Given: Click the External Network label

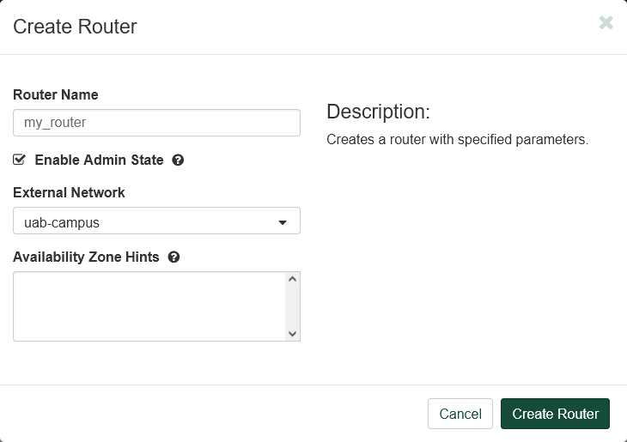Looking at the screenshot, I should tap(69, 193).
